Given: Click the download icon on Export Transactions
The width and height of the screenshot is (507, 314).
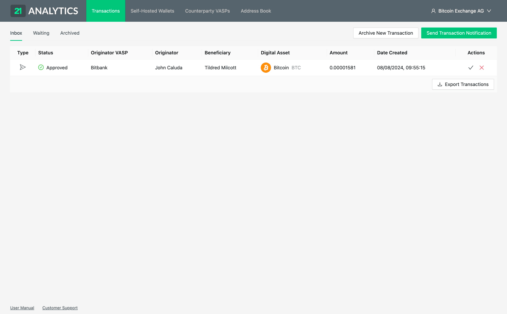Looking at the screenshot, I should tap(440, 84).
